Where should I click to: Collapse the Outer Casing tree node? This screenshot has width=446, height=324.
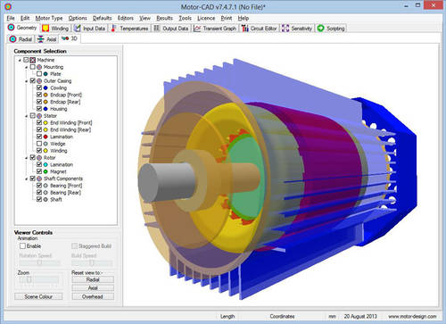(27, 81)
